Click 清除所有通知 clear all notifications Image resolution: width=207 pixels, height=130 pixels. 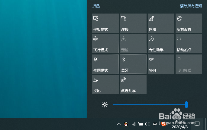coord(191,6)
